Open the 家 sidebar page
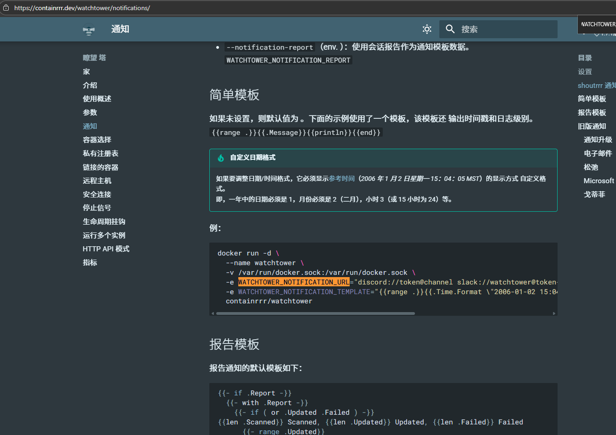The height and width of the screenshot is (435, 616). pos(86,72)
